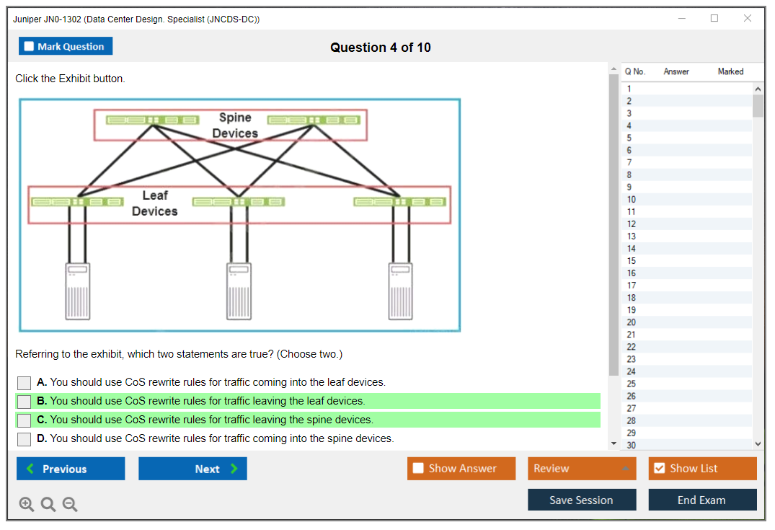
Task: Tick the checkbox for answer D
Action: 25,439
